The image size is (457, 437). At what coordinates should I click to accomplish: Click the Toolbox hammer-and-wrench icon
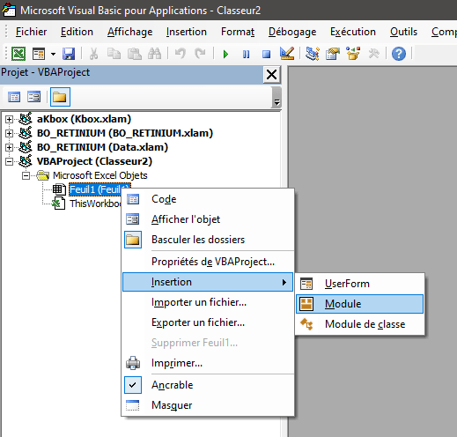tap(373, 54)
